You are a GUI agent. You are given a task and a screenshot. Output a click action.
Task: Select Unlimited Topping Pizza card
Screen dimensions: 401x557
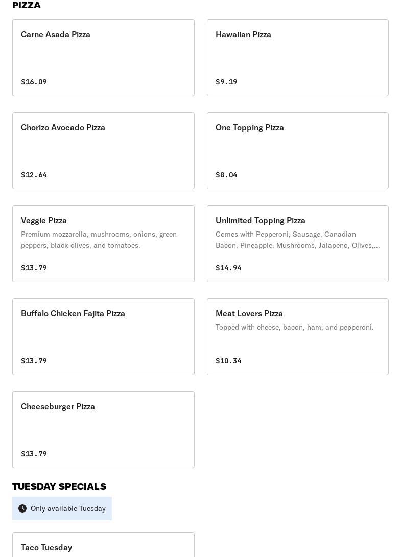click(298, 244)
